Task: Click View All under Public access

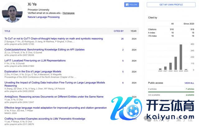Action: tap(189, 83)
